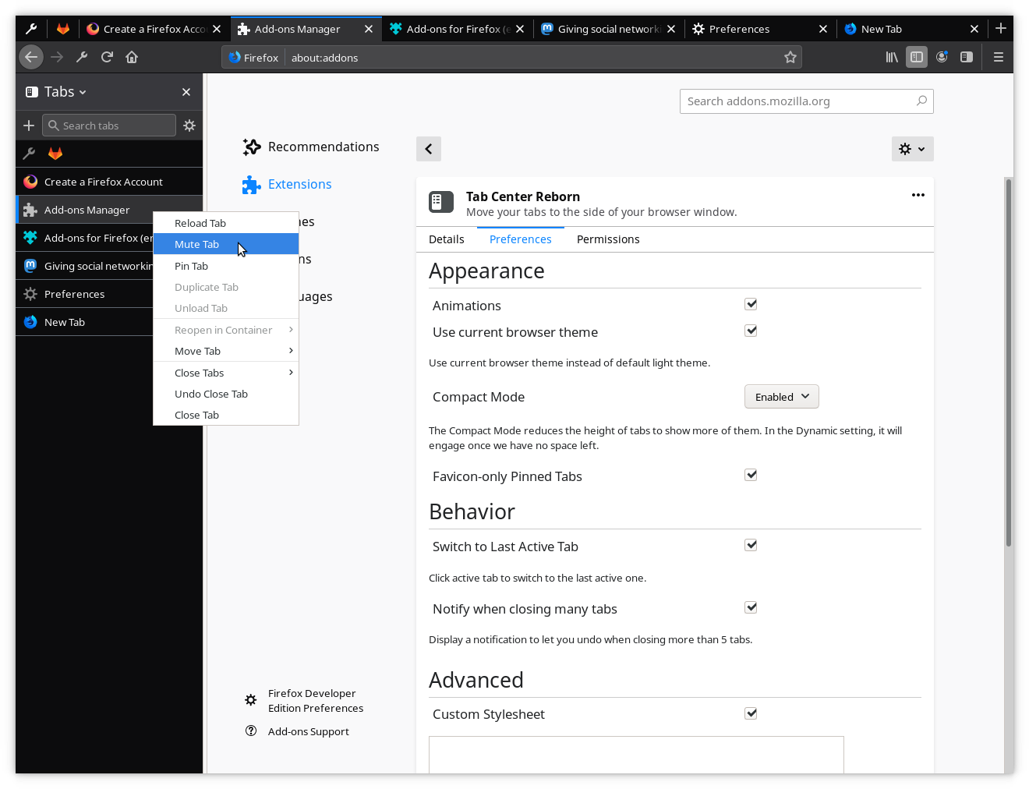Switch to the Details tab
Image resolution: width=1029 pixels, height=789 pixels.
click(x=447, y=239)
